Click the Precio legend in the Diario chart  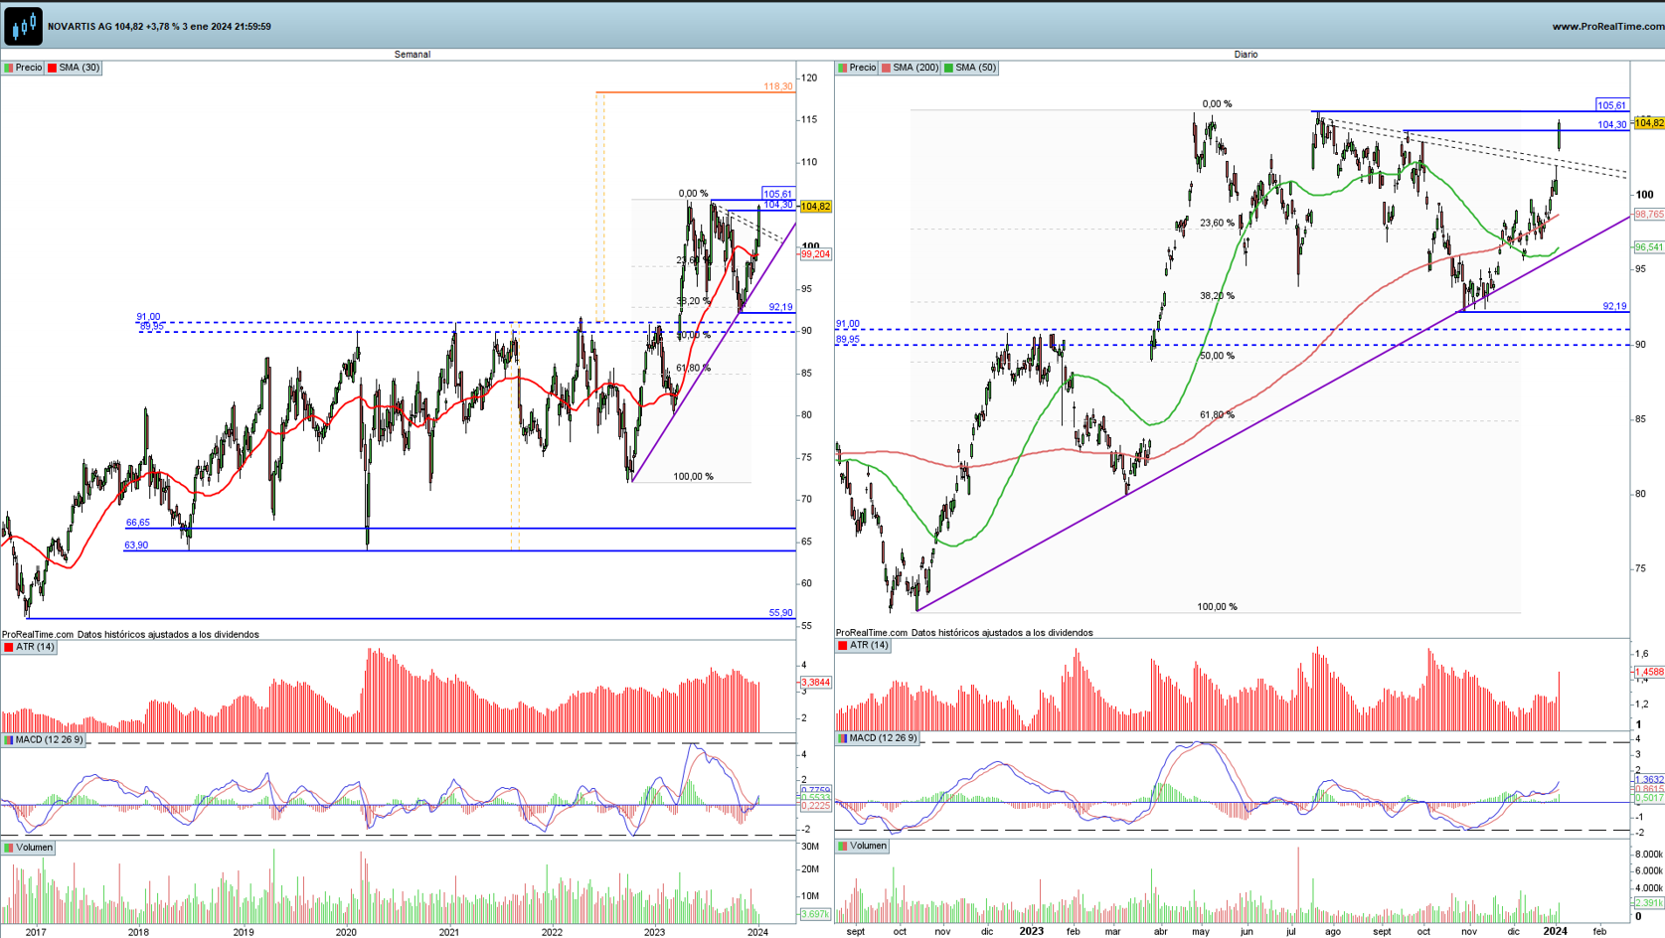[x=857, y=68]
